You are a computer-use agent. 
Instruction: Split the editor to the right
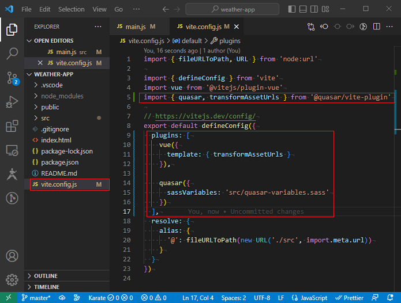click(376, 26)
